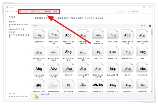Select the Bodoni Bk BT font
This screenshot has height=105, width=158.
(142, 84)
